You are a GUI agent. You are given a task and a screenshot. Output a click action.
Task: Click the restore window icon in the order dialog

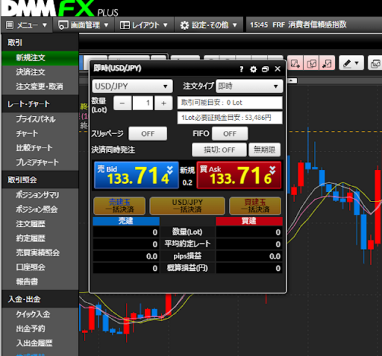[265, 69]
